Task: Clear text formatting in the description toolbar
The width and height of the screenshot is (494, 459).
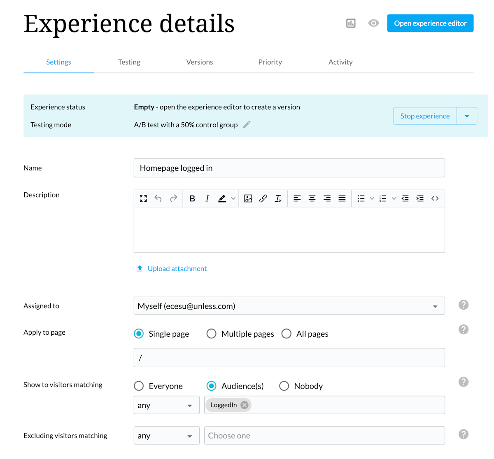Action: (x=278, y=198)
